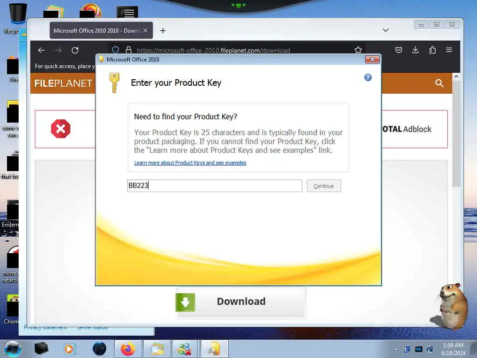
Task: Reload the page with refresh icon
Action: [x=75, y=50]
